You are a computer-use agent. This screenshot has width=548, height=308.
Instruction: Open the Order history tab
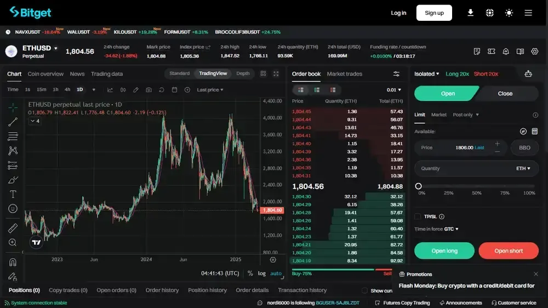pyautogui.click(x=162, y=290)
